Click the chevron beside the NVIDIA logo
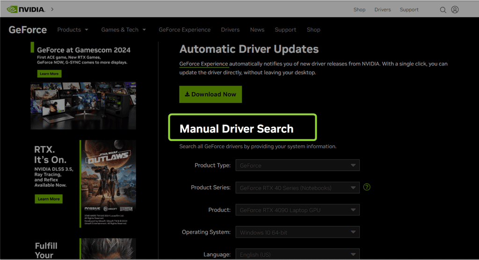Image resolution: width=479 pixels, height=260 pixels. click(52, 9)
